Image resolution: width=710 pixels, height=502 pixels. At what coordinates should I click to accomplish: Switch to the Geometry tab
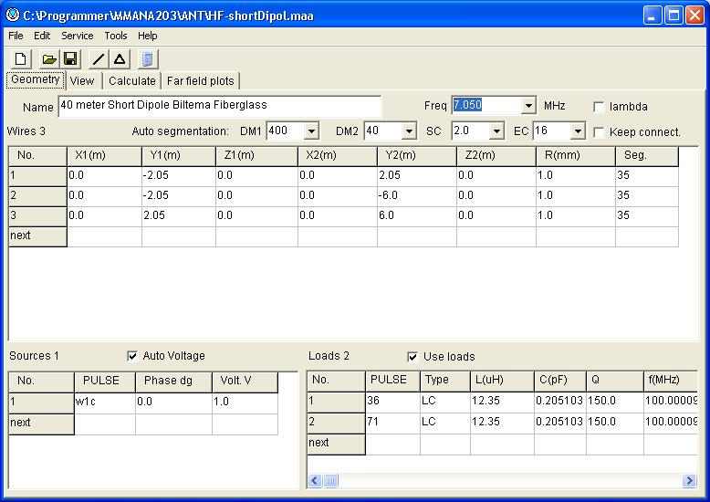tap(36, 79)
